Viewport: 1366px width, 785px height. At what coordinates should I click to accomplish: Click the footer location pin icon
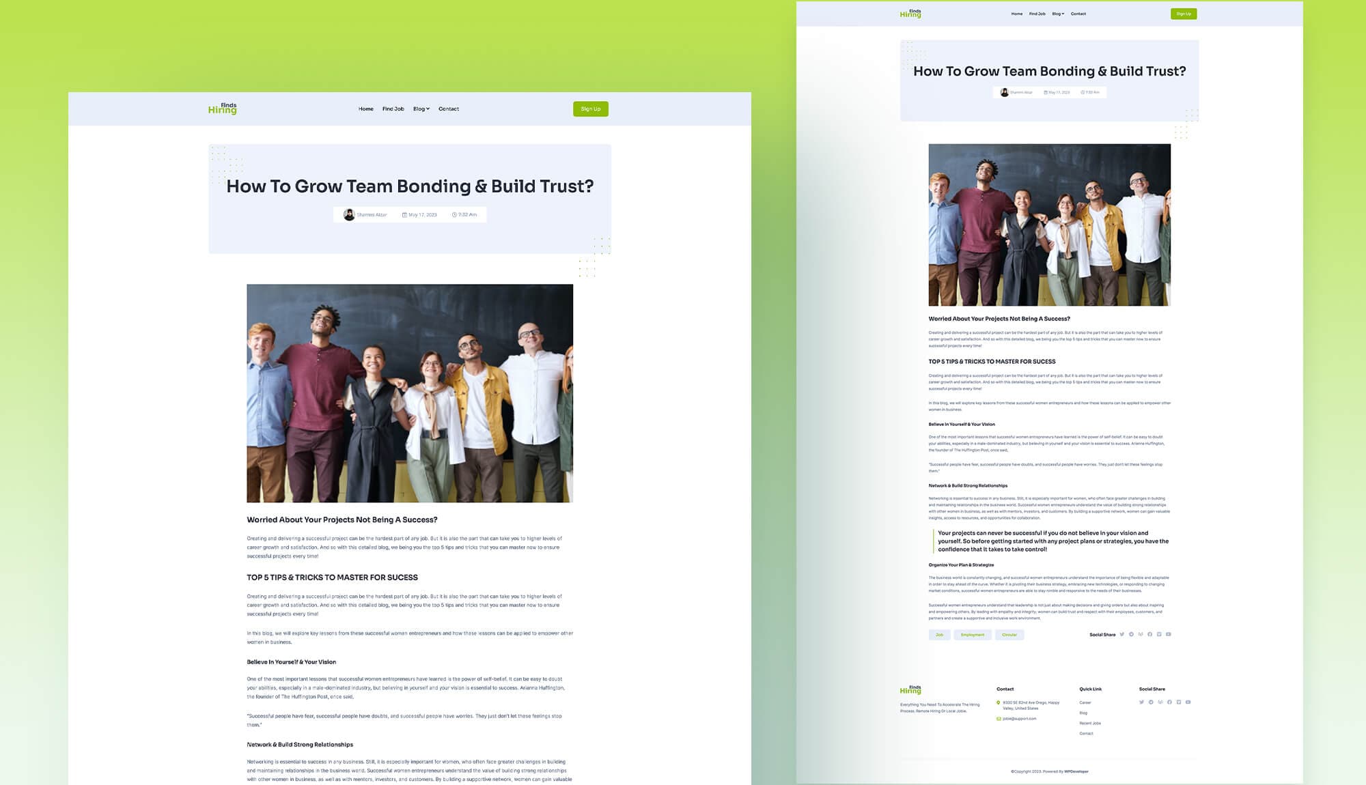(x=999, y=702)
